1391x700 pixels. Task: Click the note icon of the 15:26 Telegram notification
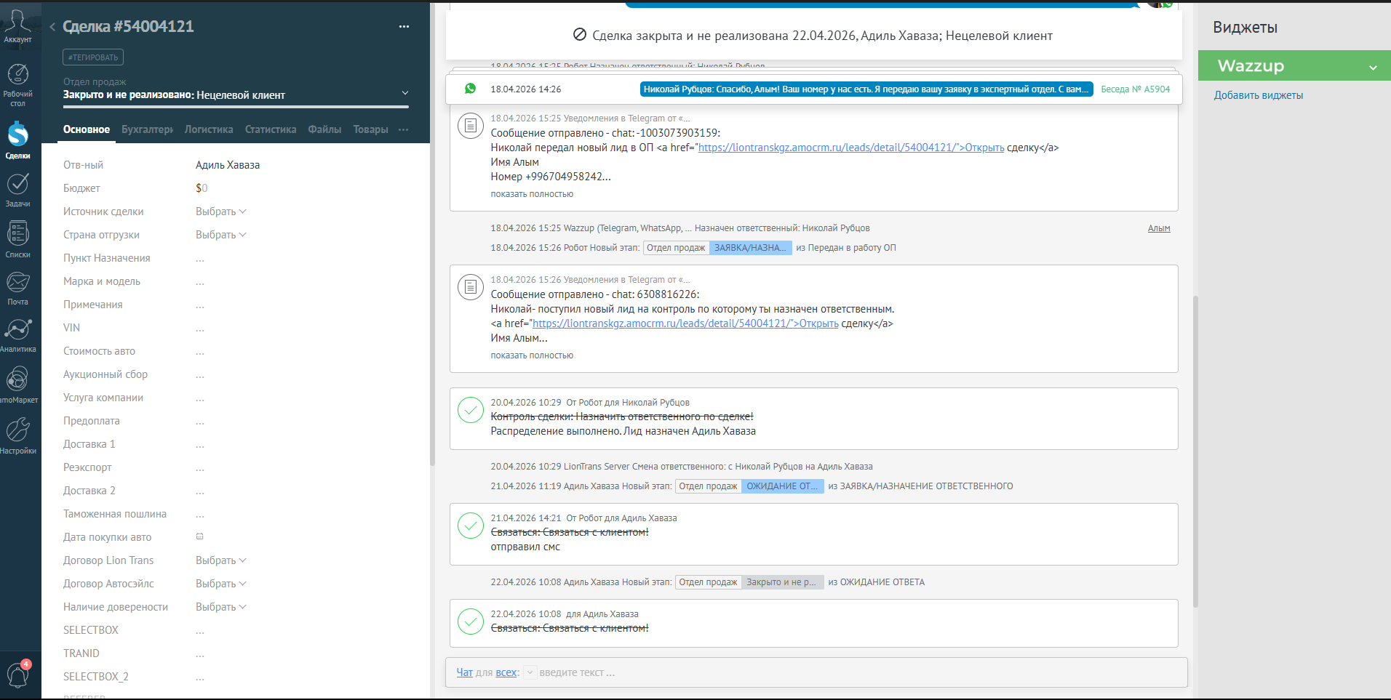[x=471, y=287]
